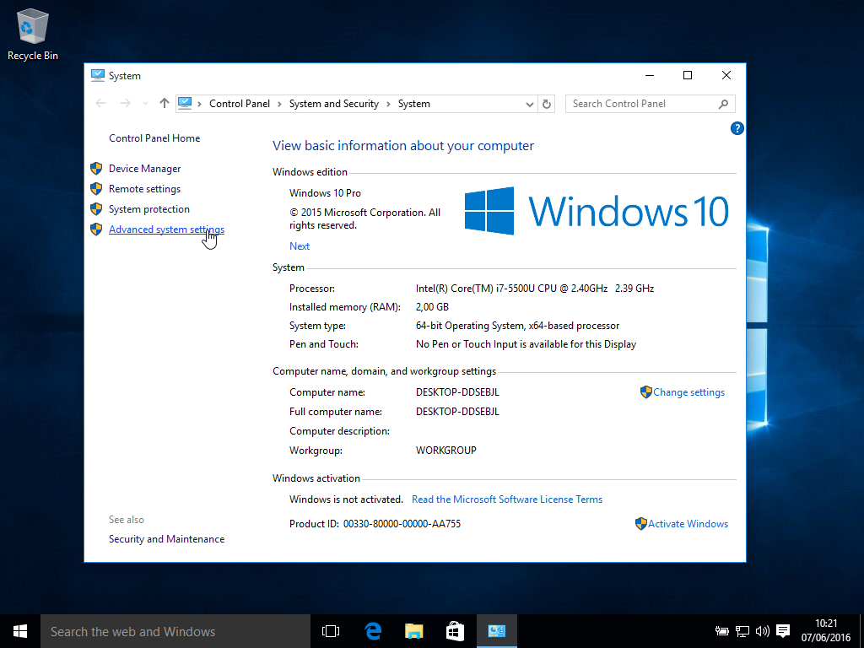Click the Windows 10 logo
The height and width of the screenshot is (648, 864).
597,211
